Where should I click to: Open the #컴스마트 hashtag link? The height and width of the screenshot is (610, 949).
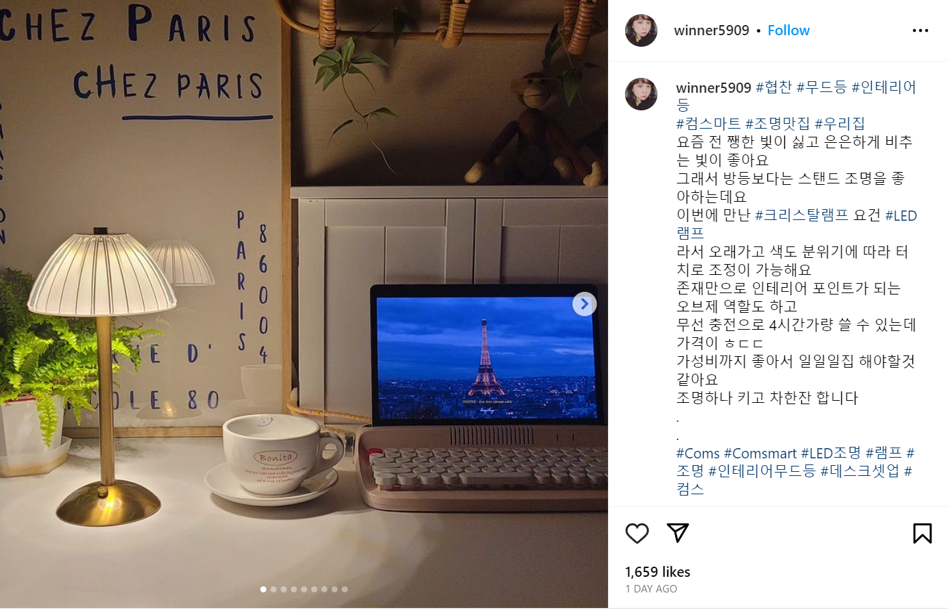[x=708, y=123]
